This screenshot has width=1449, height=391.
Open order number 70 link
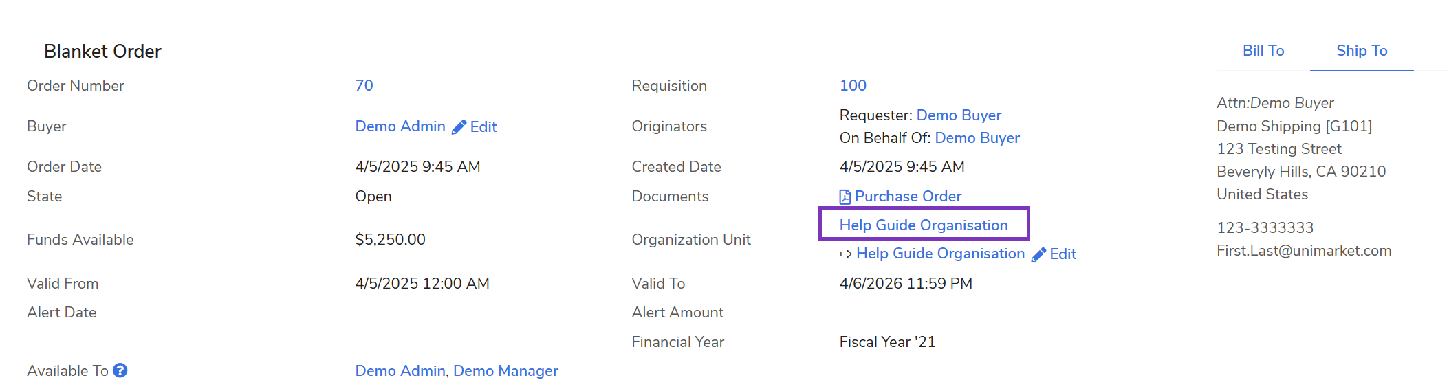[x=364, y=86]
